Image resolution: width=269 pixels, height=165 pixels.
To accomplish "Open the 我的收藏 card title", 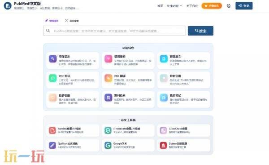I will [64, 95].
